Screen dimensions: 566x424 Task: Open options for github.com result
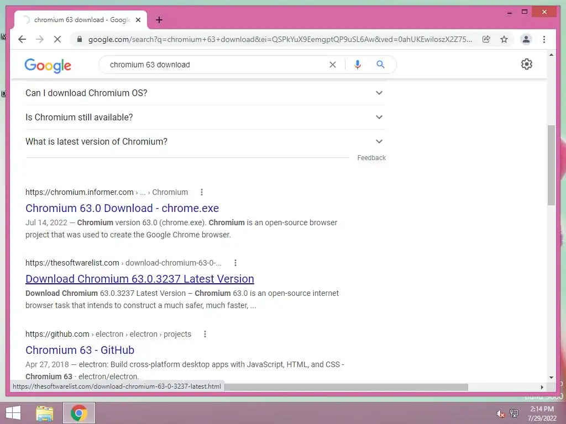tap(205, 334)
